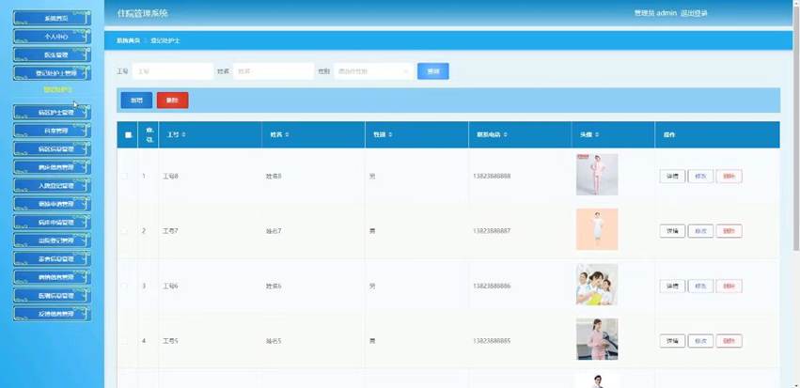This screenshot has height=388, width=800.
Task: Click the 住院管理系统 title
Action: pos(142,13)
